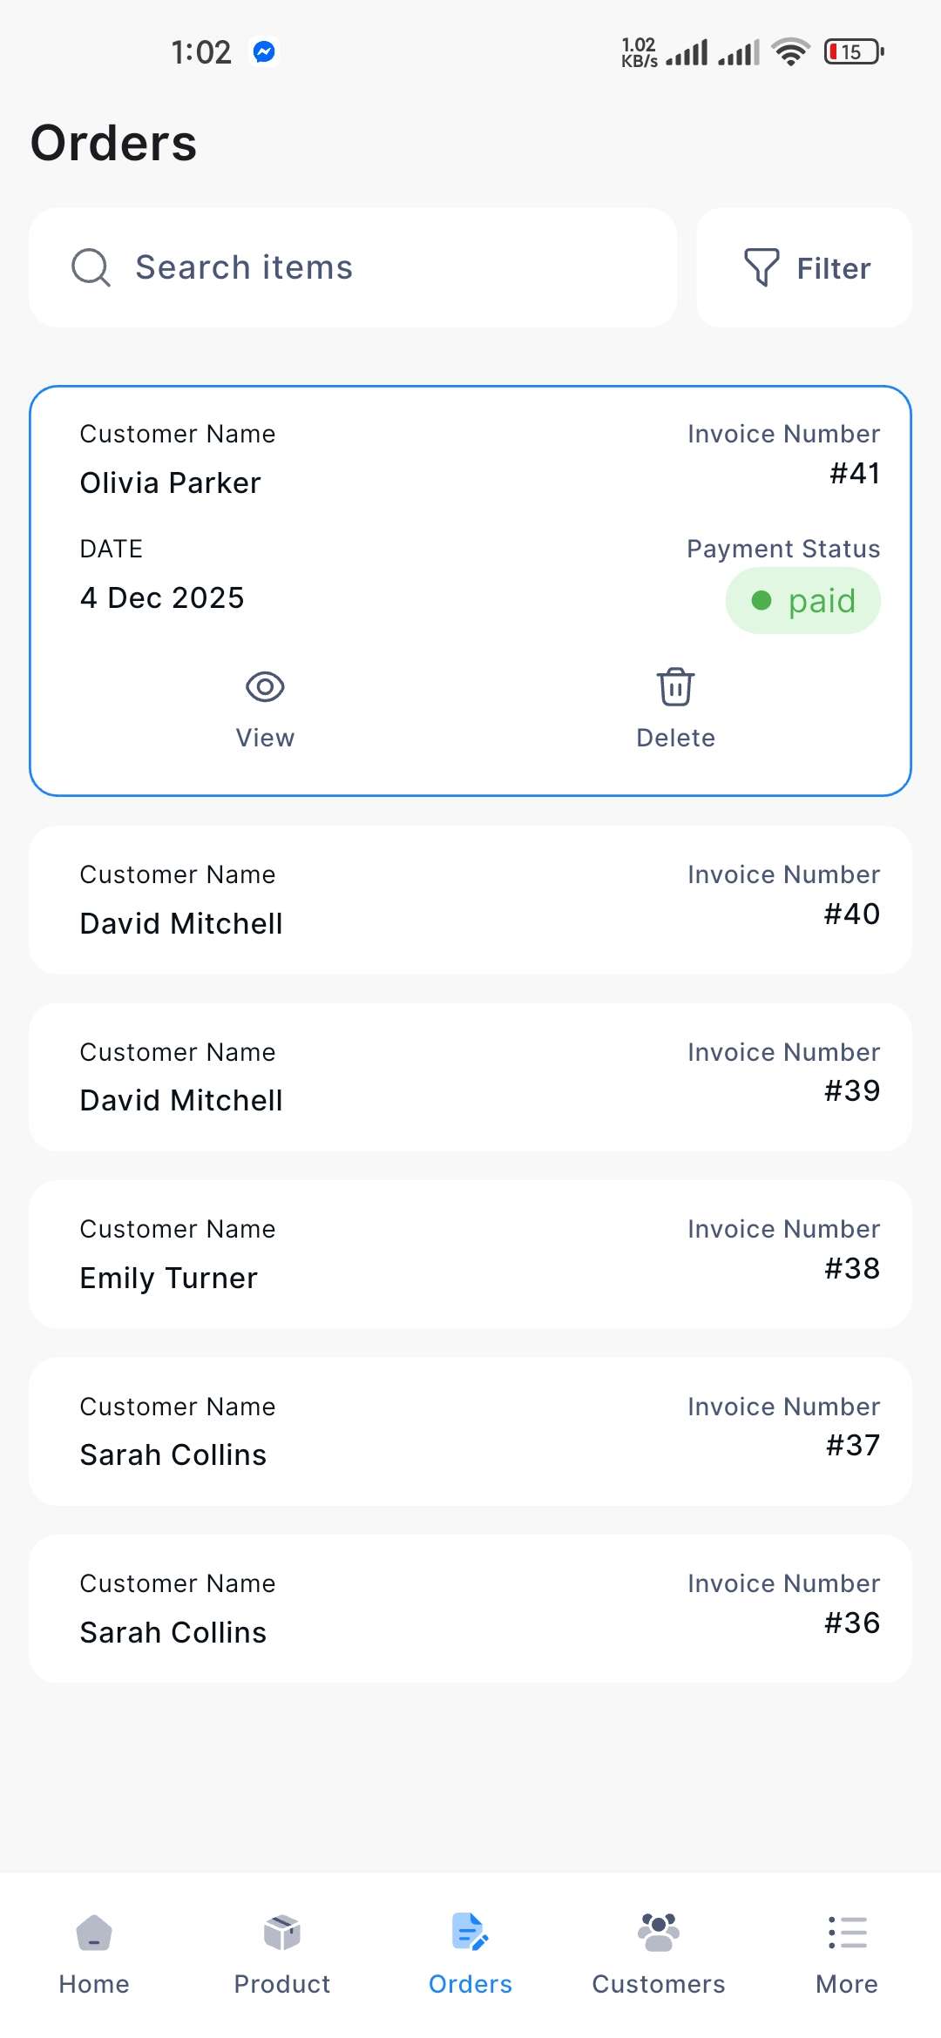The height and width of the screenshot is (2038, 941).
Task: Tap the Messenger notification icon
Action: [264, 52]
